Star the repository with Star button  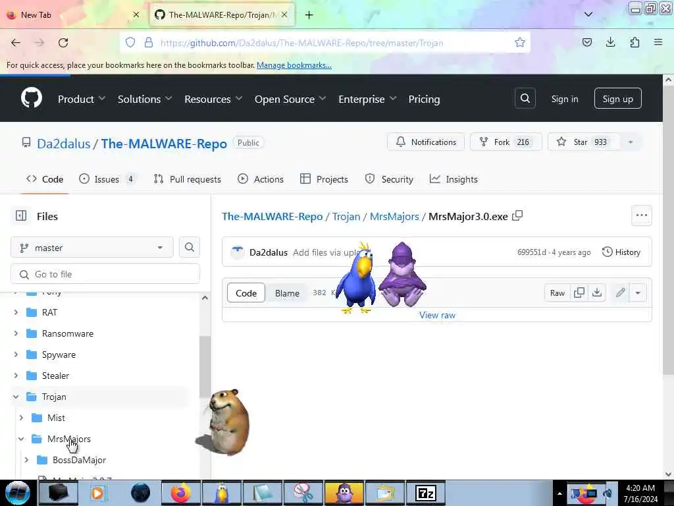tap(583, 142)
